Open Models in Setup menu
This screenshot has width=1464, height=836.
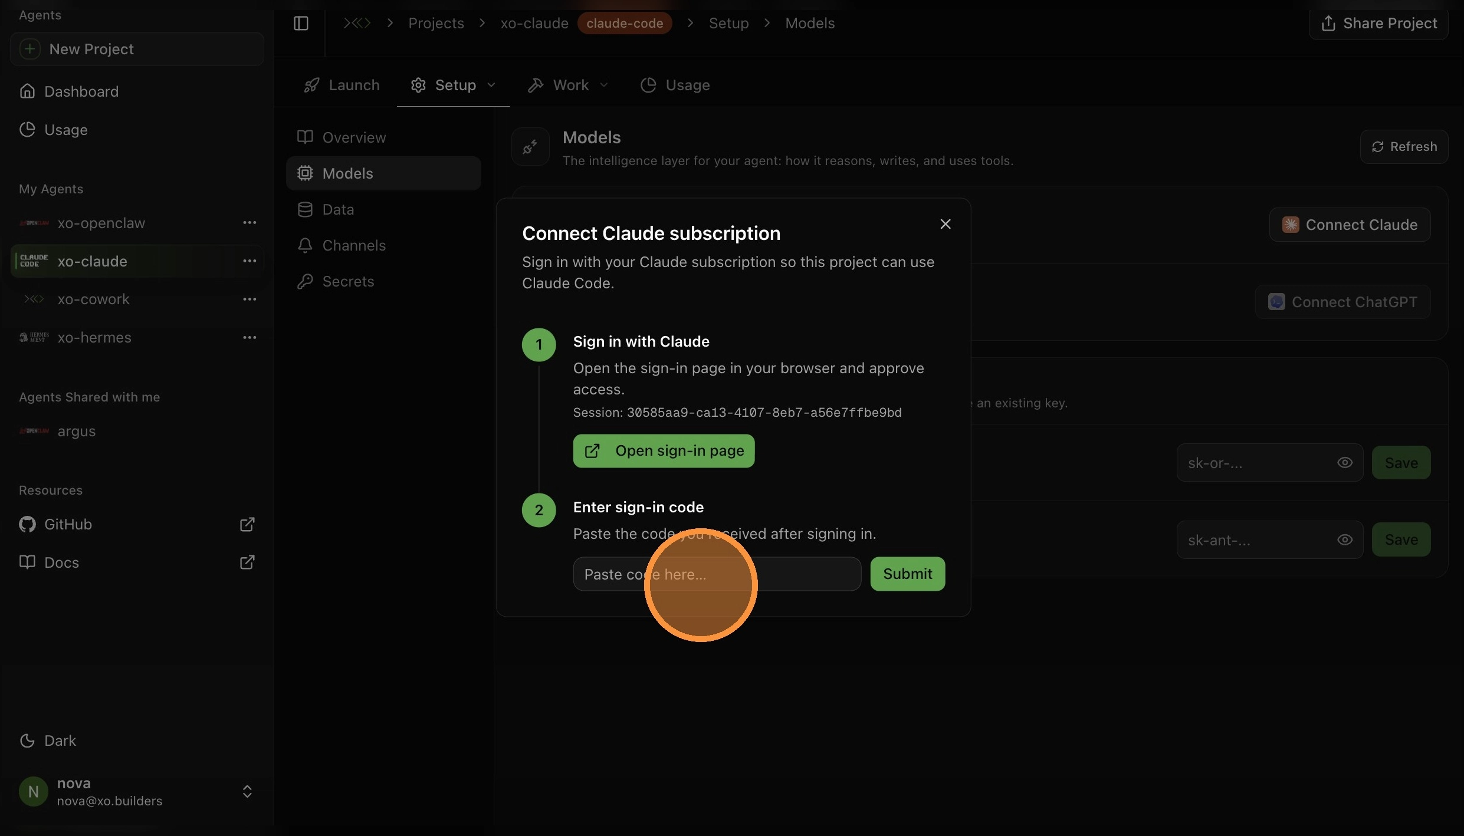click(x=383, y=173)
